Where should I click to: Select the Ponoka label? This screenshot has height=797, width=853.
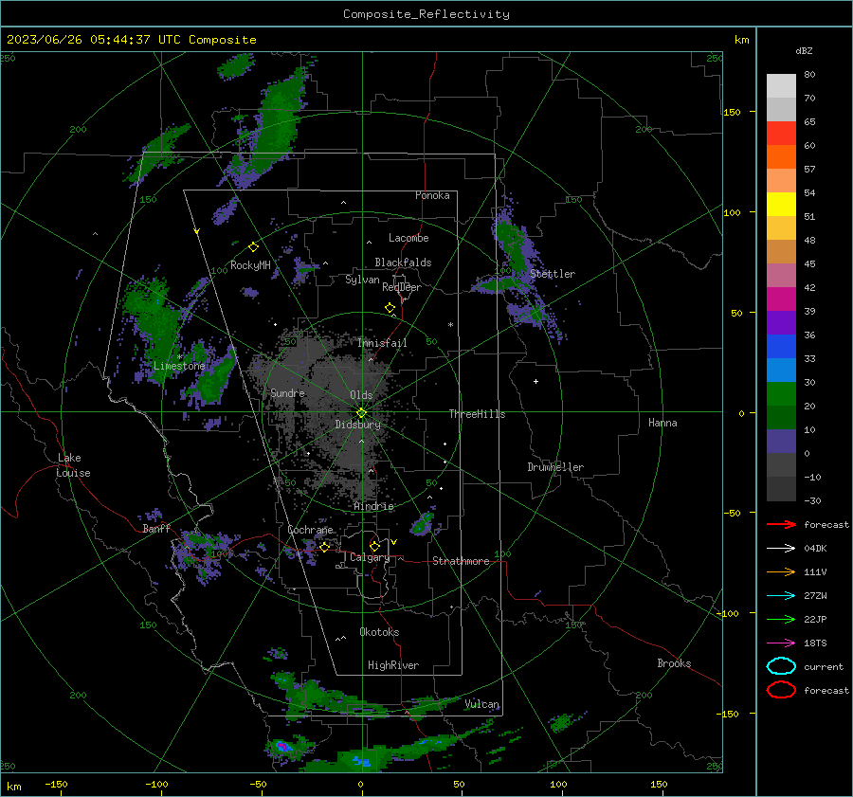pyautogui.click(x=432, y=195)
